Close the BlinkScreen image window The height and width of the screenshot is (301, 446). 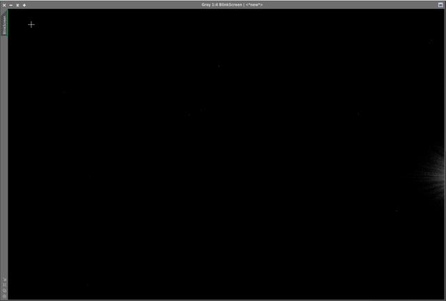pyautogui.click(x=4, y=5)
